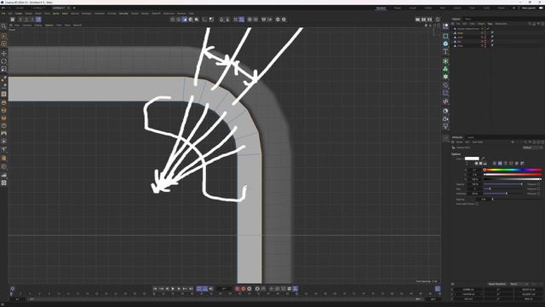Screen dimensions: 545x307
Task: Select the Move tool in left toolbar
Action: coord(3,53)
